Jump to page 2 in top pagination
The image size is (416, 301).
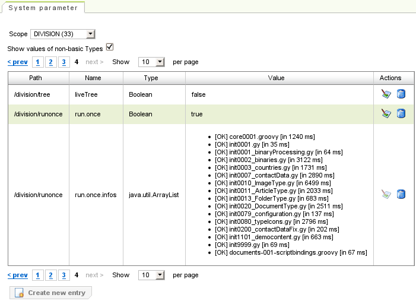tap(51, 62)
